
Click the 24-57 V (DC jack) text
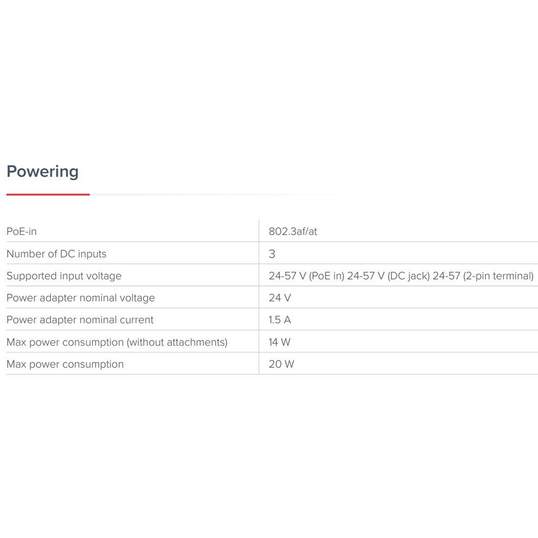tap(388, 276)
